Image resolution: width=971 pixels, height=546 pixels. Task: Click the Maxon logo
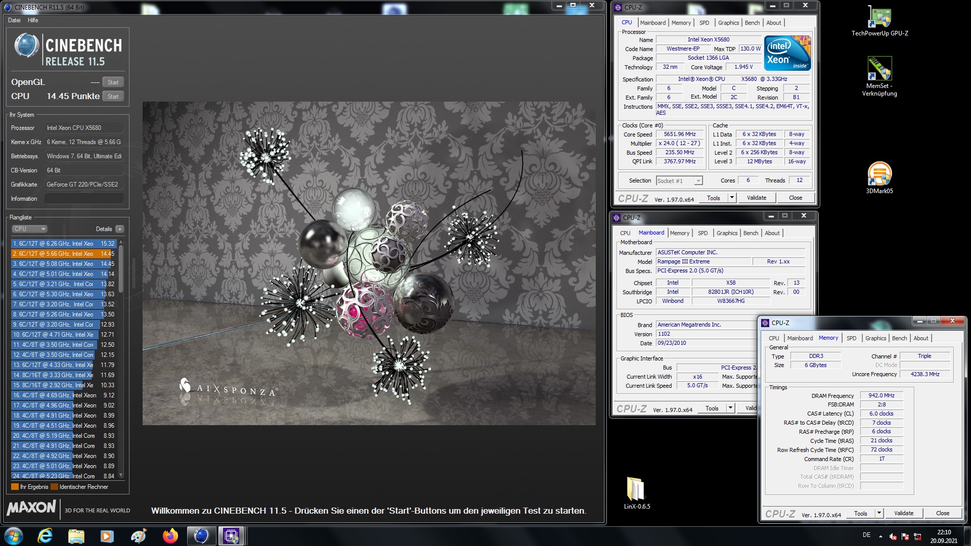coord(31,508)
